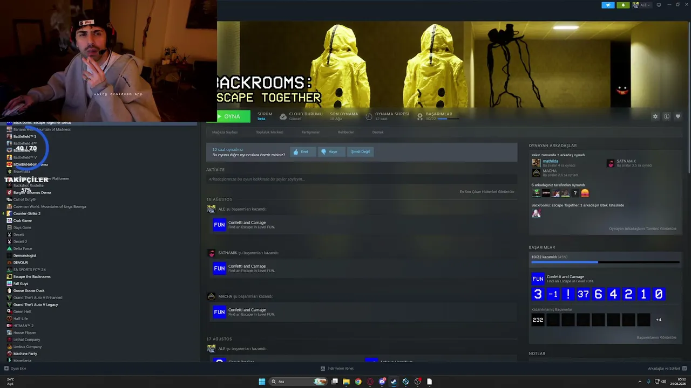Viewport: 691px width, 388px height.
Task: Open En Son Çıkan Haberleri Görüntüle link
Action: [487, 191]
